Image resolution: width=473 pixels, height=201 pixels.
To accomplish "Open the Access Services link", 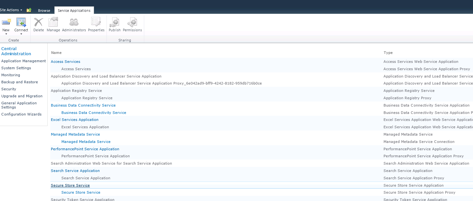I will (65, 61).
